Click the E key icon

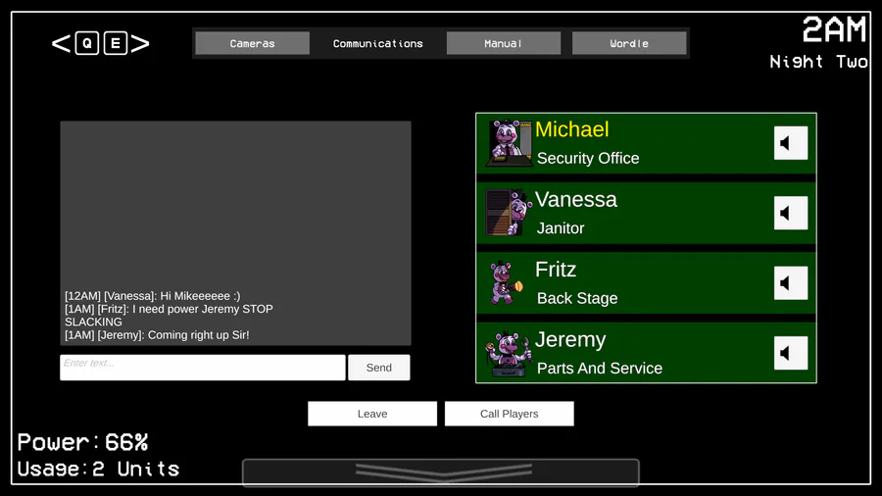tap(116, 43)
